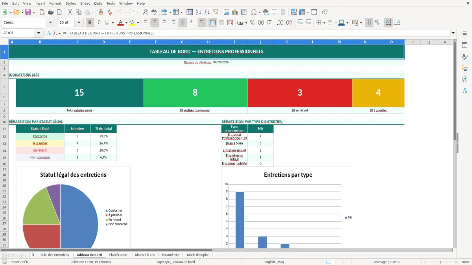Image resolution: width=472 pixels, height=265 pixels.
Task: Open sidebar Gallery icon
Action: click(465, 68)
